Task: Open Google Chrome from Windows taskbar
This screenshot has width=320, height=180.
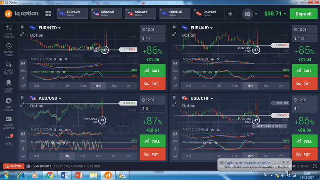Action: coord(50,175)
